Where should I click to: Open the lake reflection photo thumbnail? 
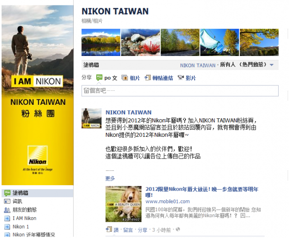pyautogui.click(x=101, y=42)
